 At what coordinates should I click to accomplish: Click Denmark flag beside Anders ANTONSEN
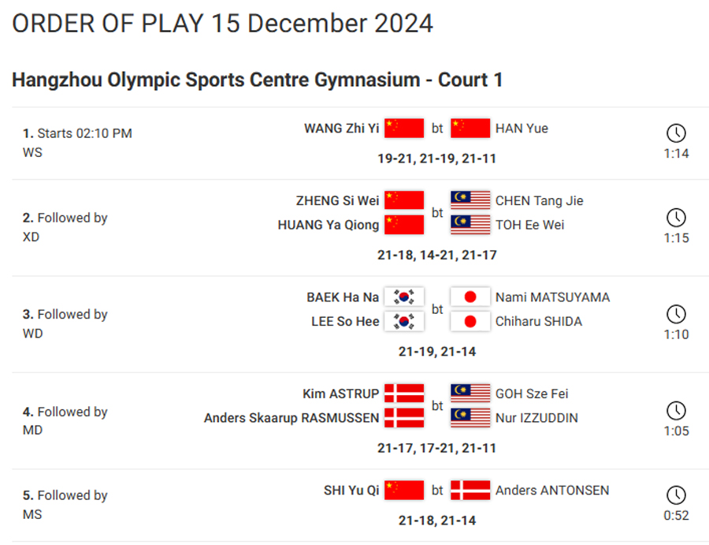[470, 491]
